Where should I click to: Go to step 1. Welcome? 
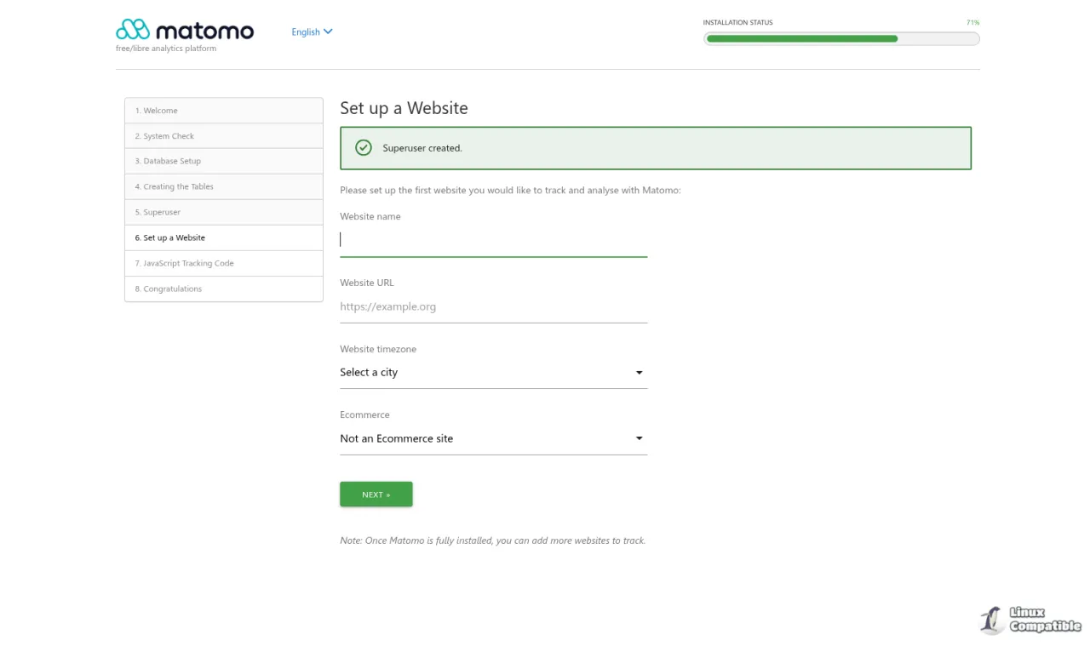coord(224,111)
